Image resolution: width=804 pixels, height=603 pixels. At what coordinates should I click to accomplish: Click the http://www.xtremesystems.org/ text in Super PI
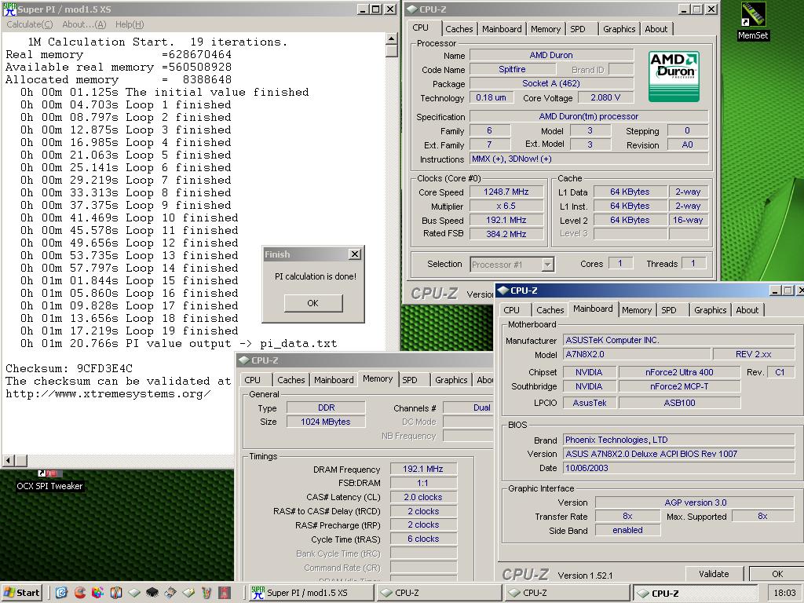click(x=108, y=394)
